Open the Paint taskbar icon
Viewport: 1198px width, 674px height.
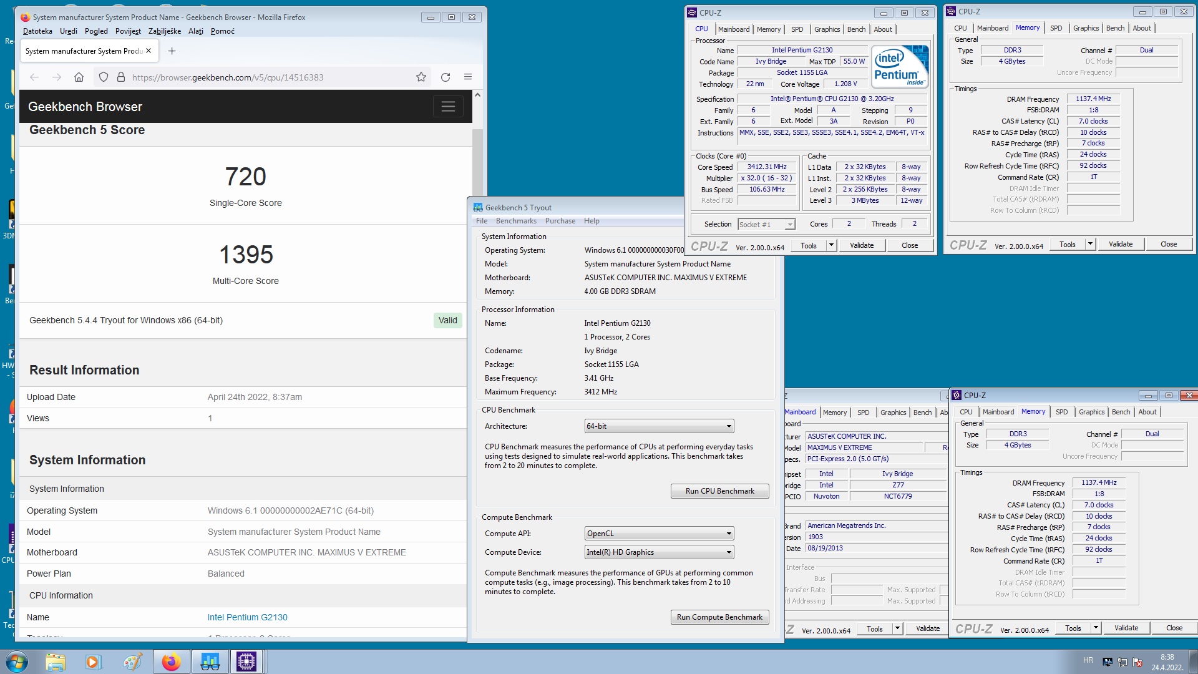[132, 662]
